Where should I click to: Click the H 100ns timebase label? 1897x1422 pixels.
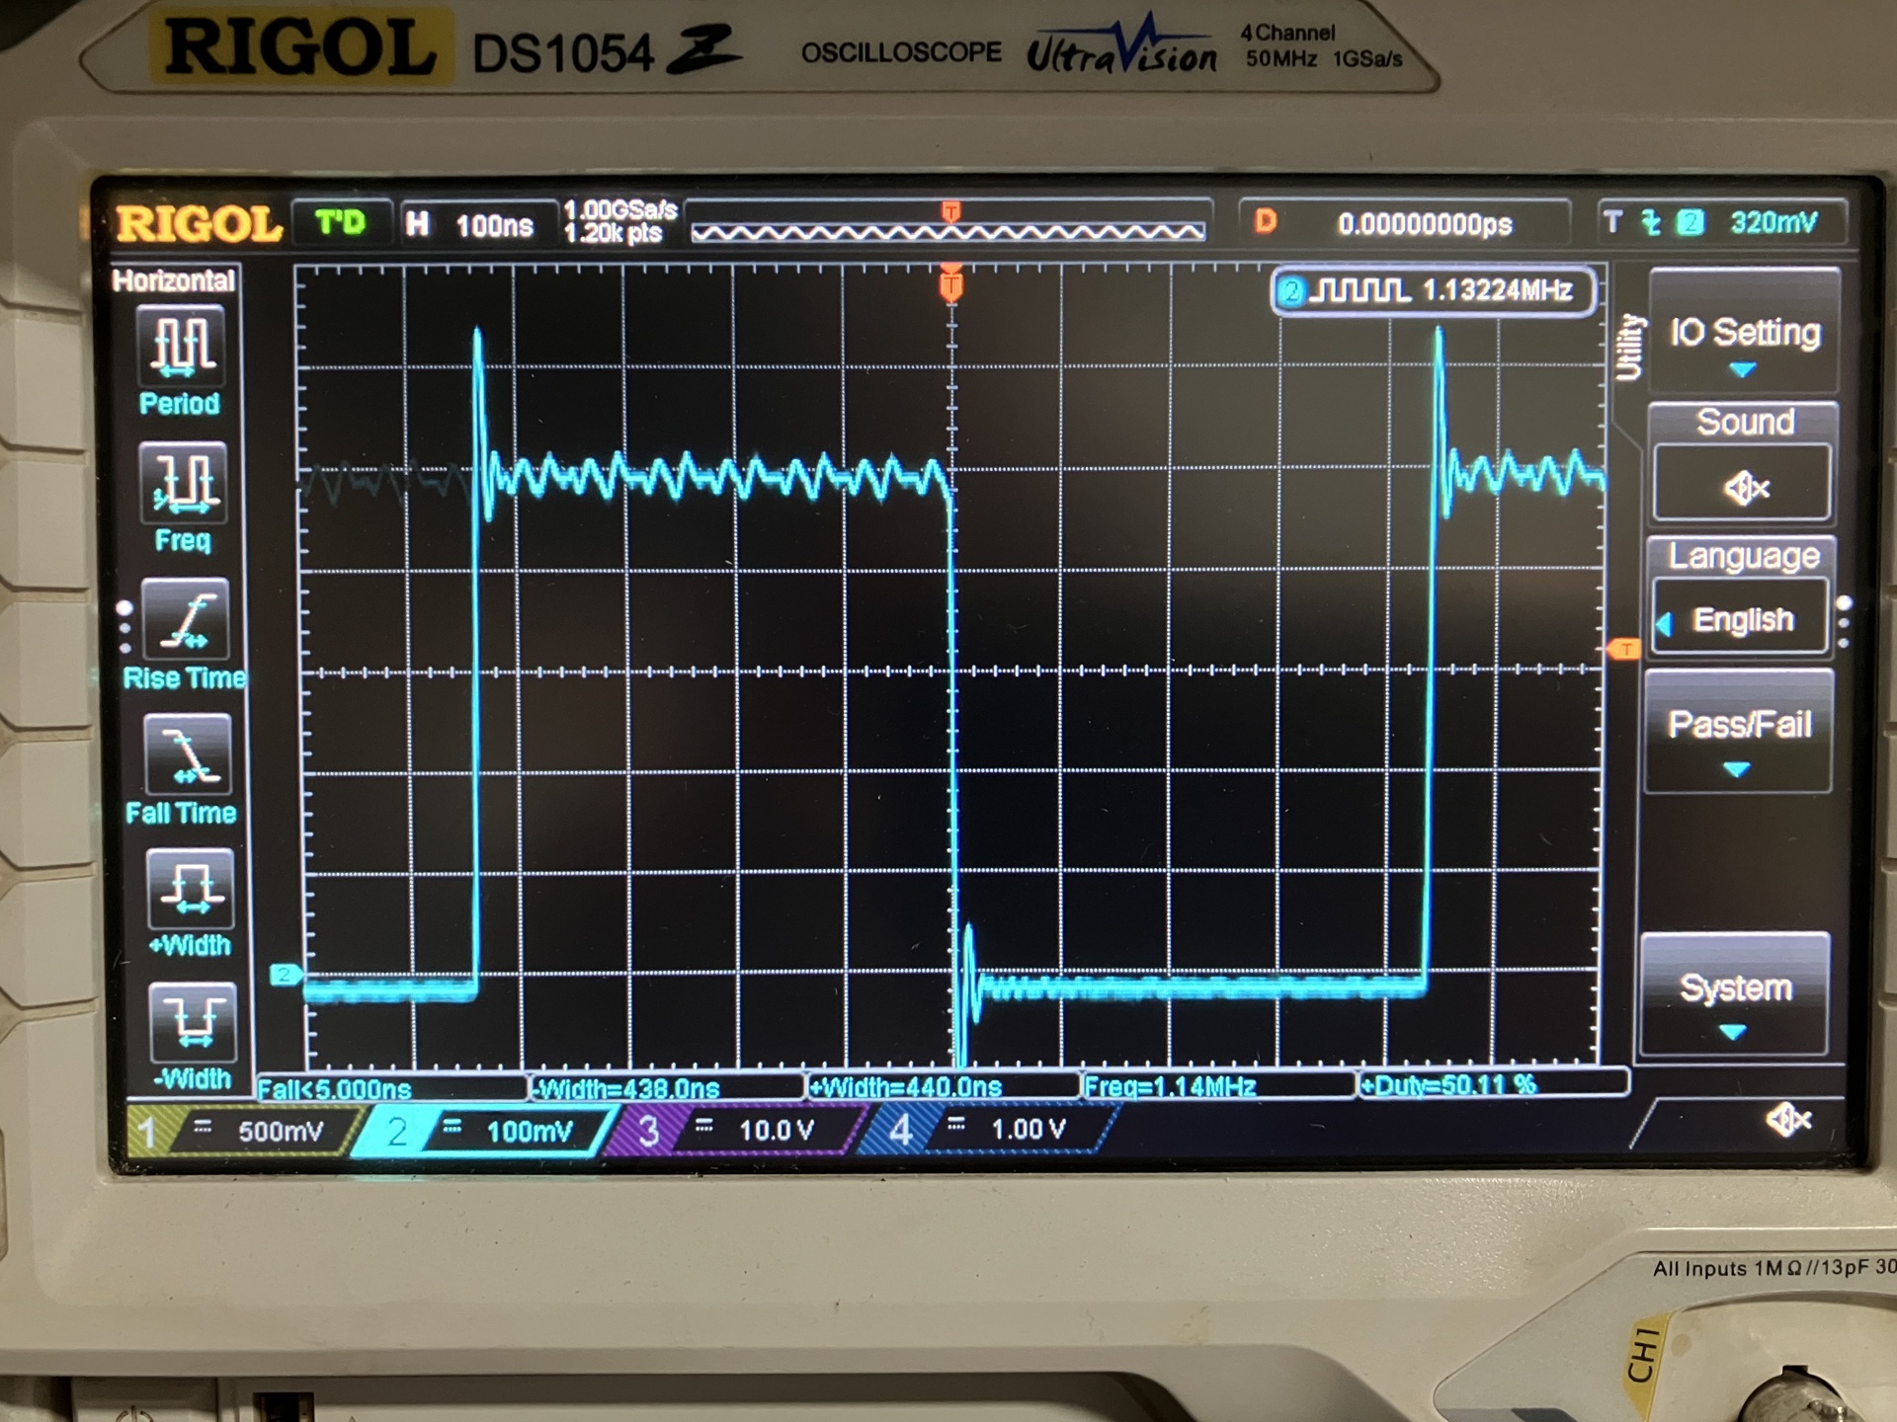pos(471,226)
